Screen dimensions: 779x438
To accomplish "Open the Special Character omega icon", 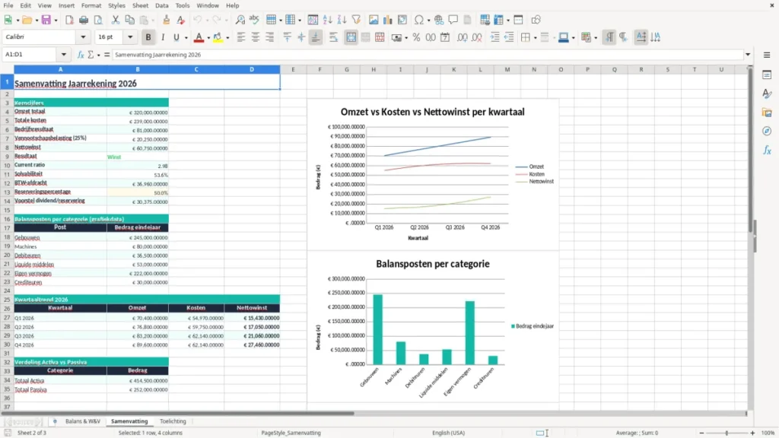I will pos(419,20).
